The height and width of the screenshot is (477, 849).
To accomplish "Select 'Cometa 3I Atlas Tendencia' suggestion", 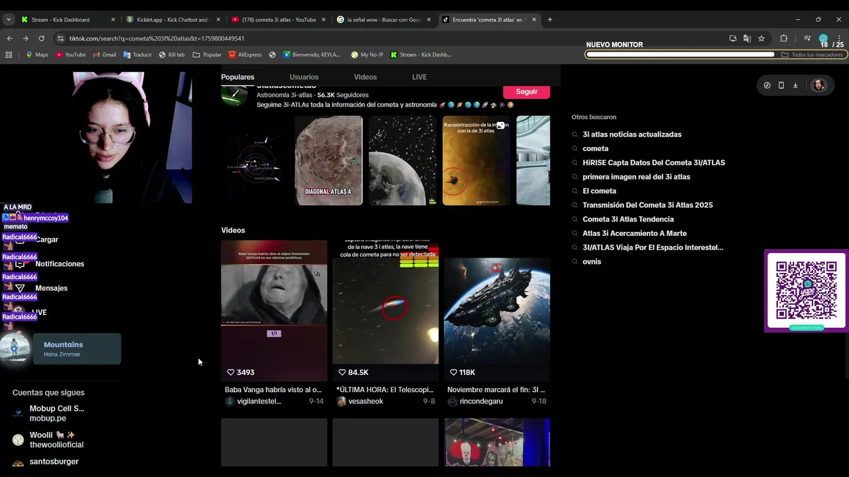I will pyautogui.click(x=627, y=219).
